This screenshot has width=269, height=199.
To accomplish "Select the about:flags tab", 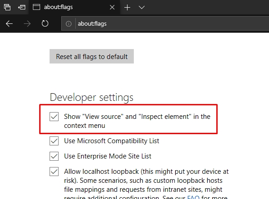I will pyautogui.click(x=74, y=7).
